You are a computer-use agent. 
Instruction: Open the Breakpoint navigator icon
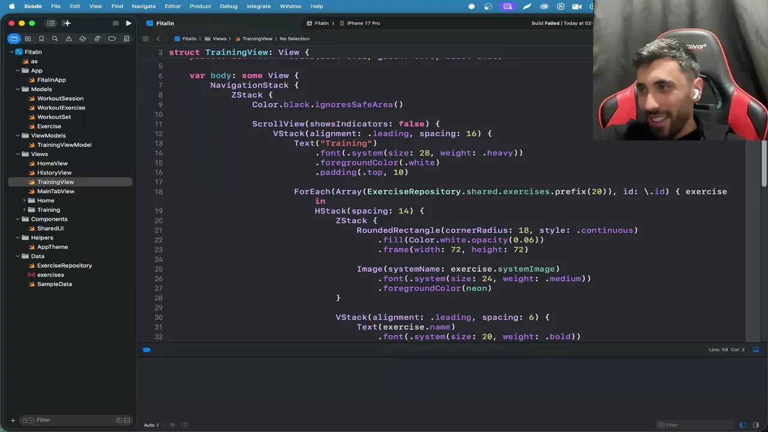(x=112, y=38)
